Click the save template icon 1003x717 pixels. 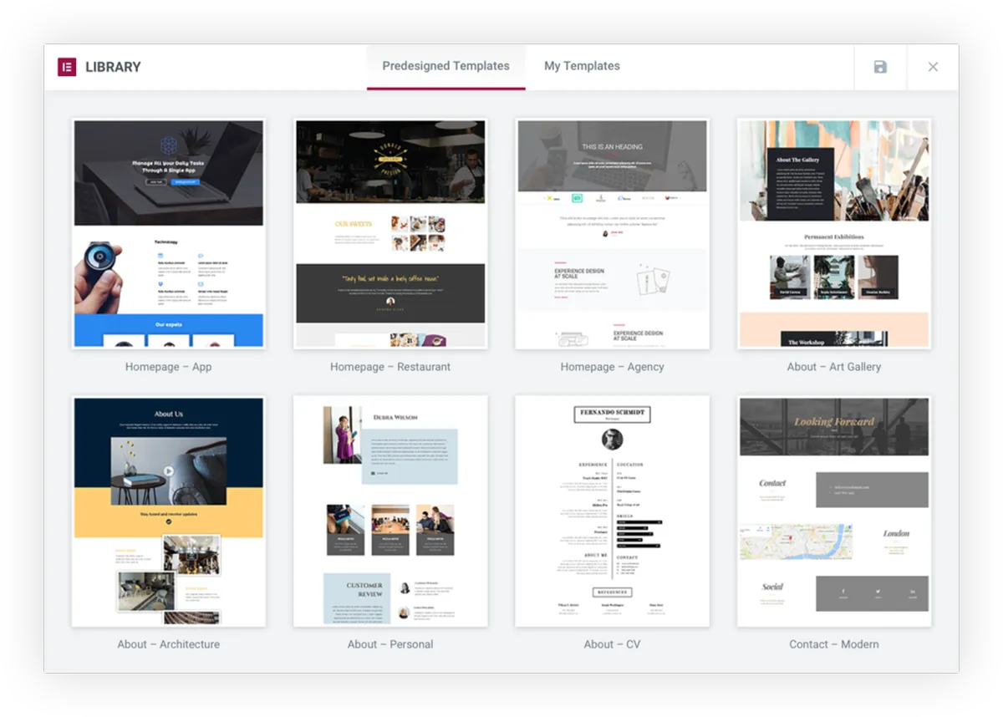point(880,67)
